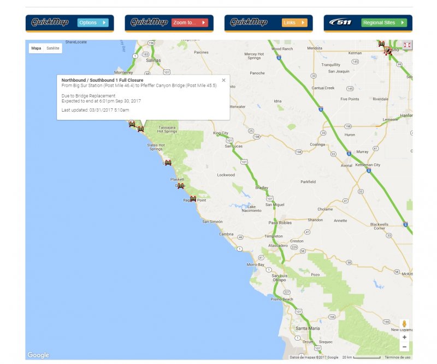
Task: Switch map to Satélite view
Action: point(53,48)
